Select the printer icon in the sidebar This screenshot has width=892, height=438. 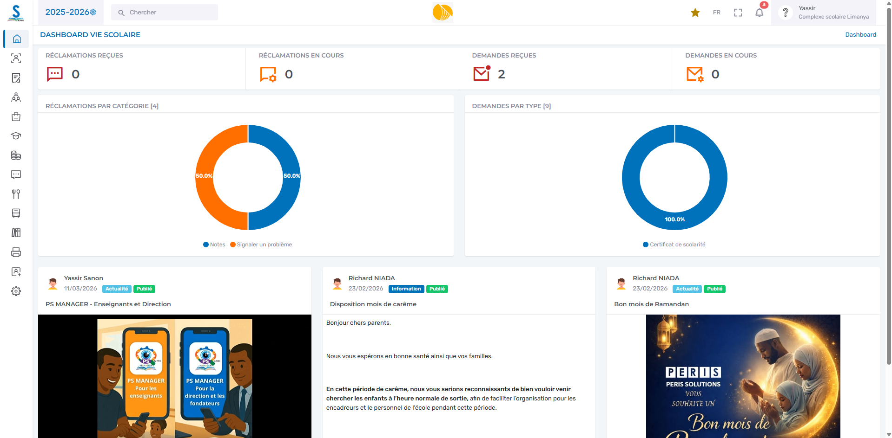(16, 252)
